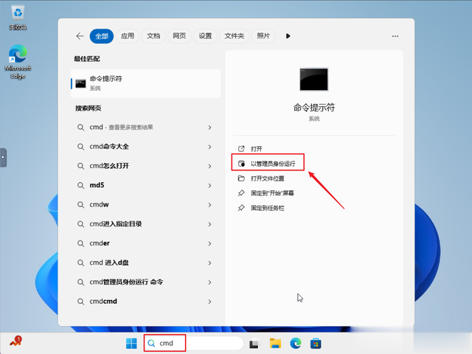Open web suggestion 'cmd - 查看更多搜索结果'

[x=146, y=128]
